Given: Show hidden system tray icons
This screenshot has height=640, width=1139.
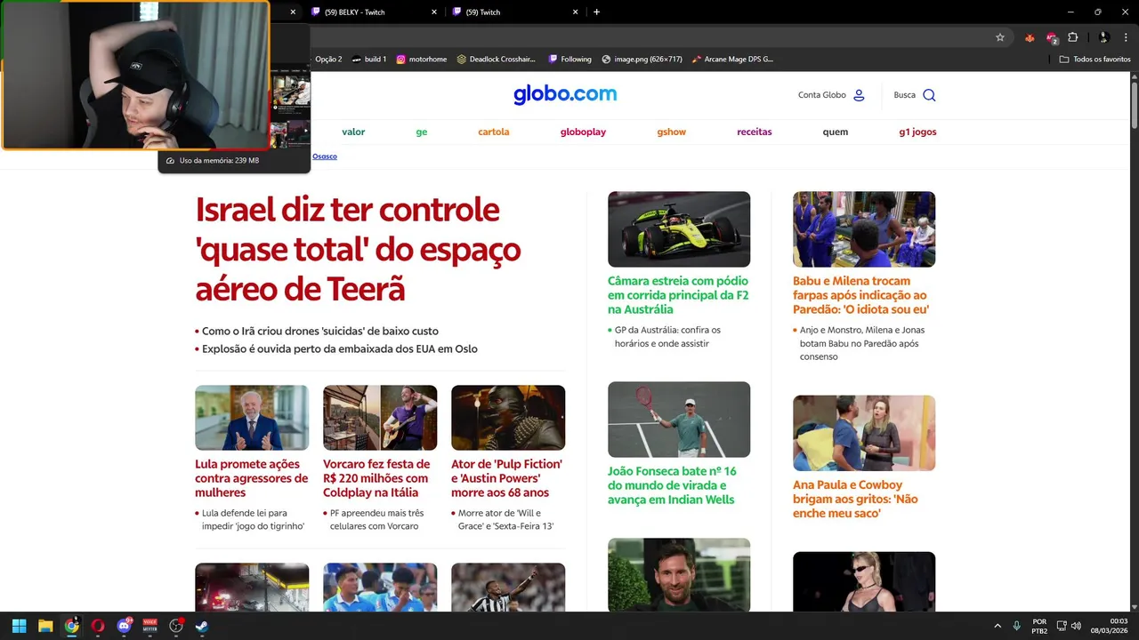Looking at the screenshot, I should click(x=998, y=626).
